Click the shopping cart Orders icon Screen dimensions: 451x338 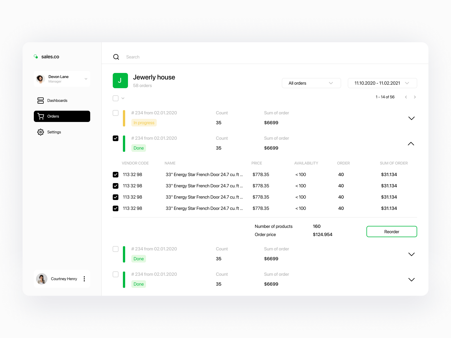click(x=41, y=116)
